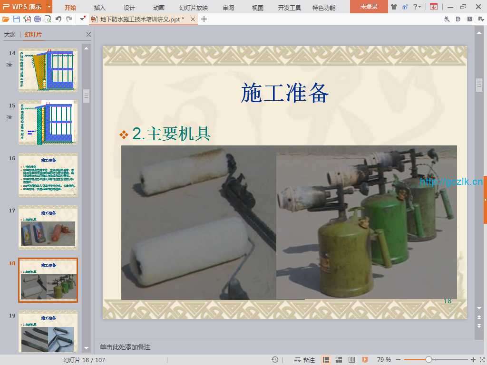
Task: Switch to slide sorter view
Action: [x=339, y=360]
